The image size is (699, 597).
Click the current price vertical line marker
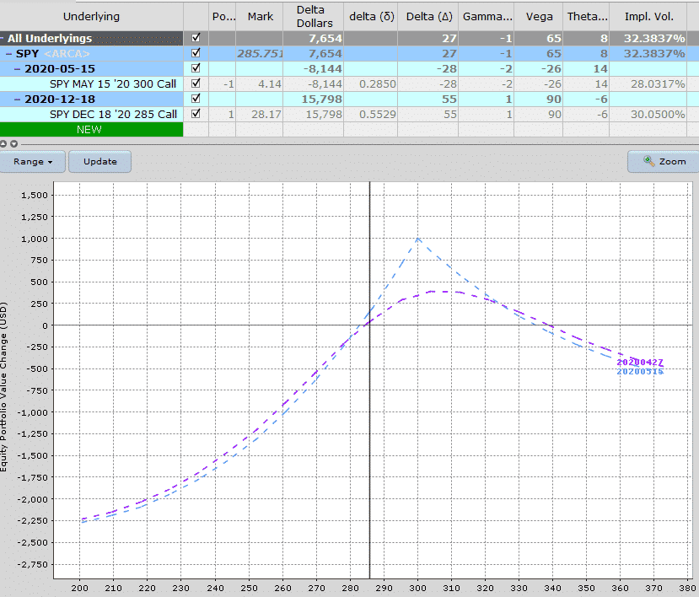click(x=369, y=379)
